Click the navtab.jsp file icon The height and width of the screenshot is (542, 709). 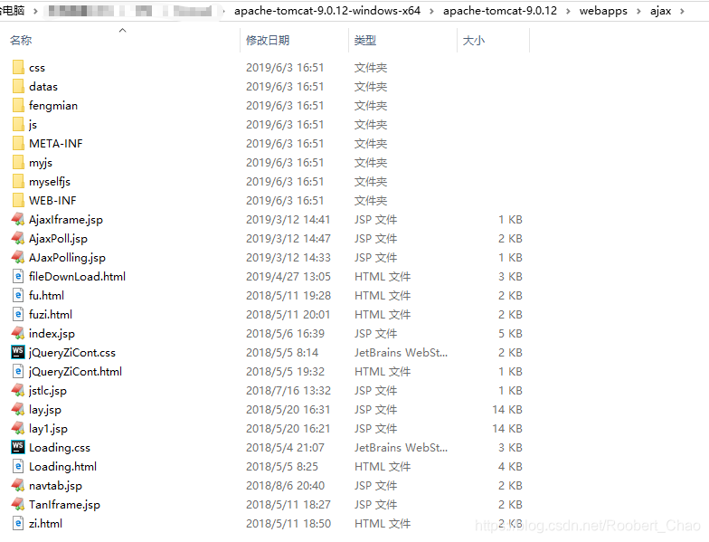click(18, 485)
